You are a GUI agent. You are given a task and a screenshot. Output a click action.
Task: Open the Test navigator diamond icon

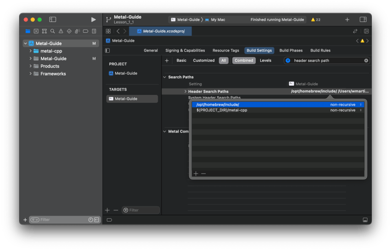pyautogui.click(x=69, y=31)
